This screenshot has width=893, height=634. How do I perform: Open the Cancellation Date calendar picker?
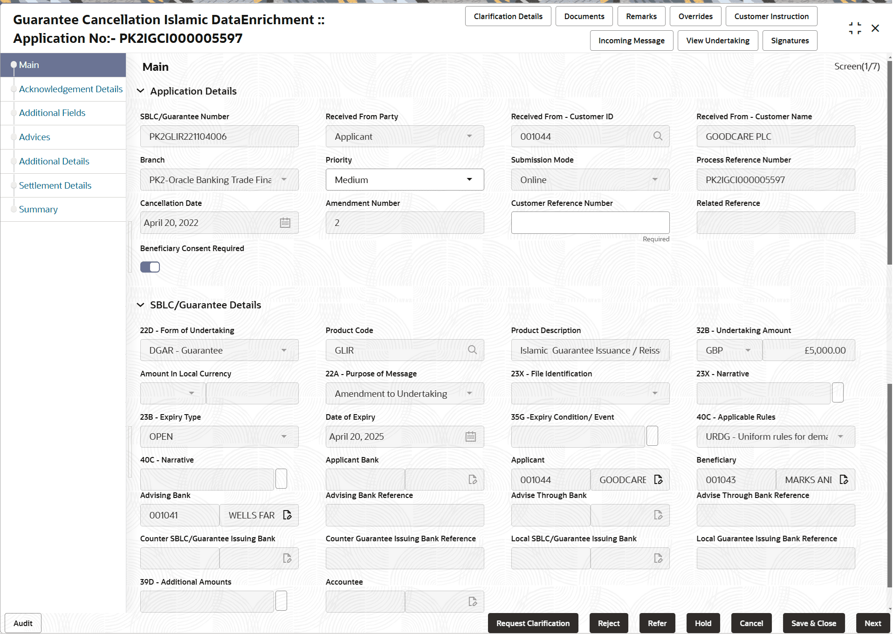click(285, 223)
